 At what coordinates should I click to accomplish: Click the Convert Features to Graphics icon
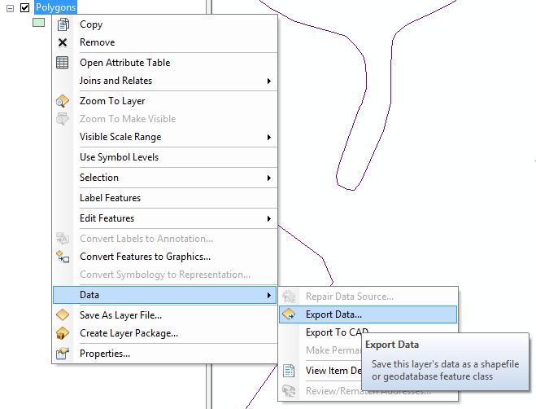tap(63, 257)
